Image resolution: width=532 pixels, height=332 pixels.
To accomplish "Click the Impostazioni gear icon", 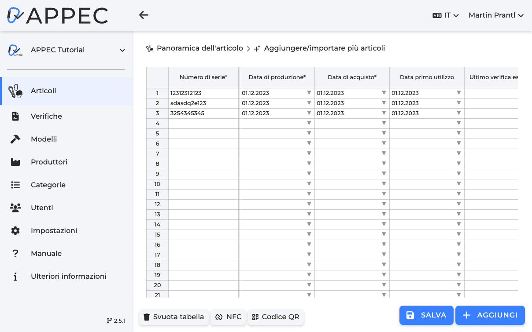I will coord(16,230).
